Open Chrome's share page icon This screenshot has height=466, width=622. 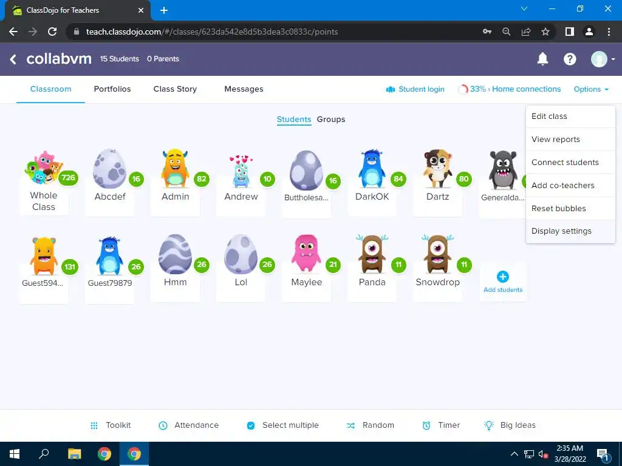tap(526, 32)
